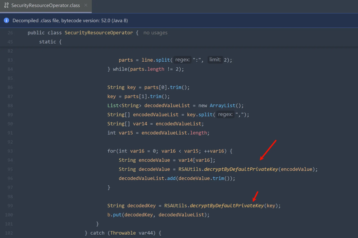Click class name SecurityResourceOperator on line 26
The width and height of the screenshot is (358, 238).
coord(99,33)
